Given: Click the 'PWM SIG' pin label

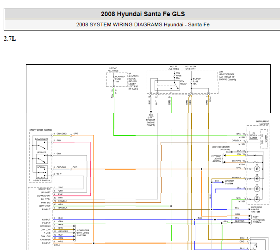Looking at the screenshot, I should pyautogui.click(x=46, y=203).
